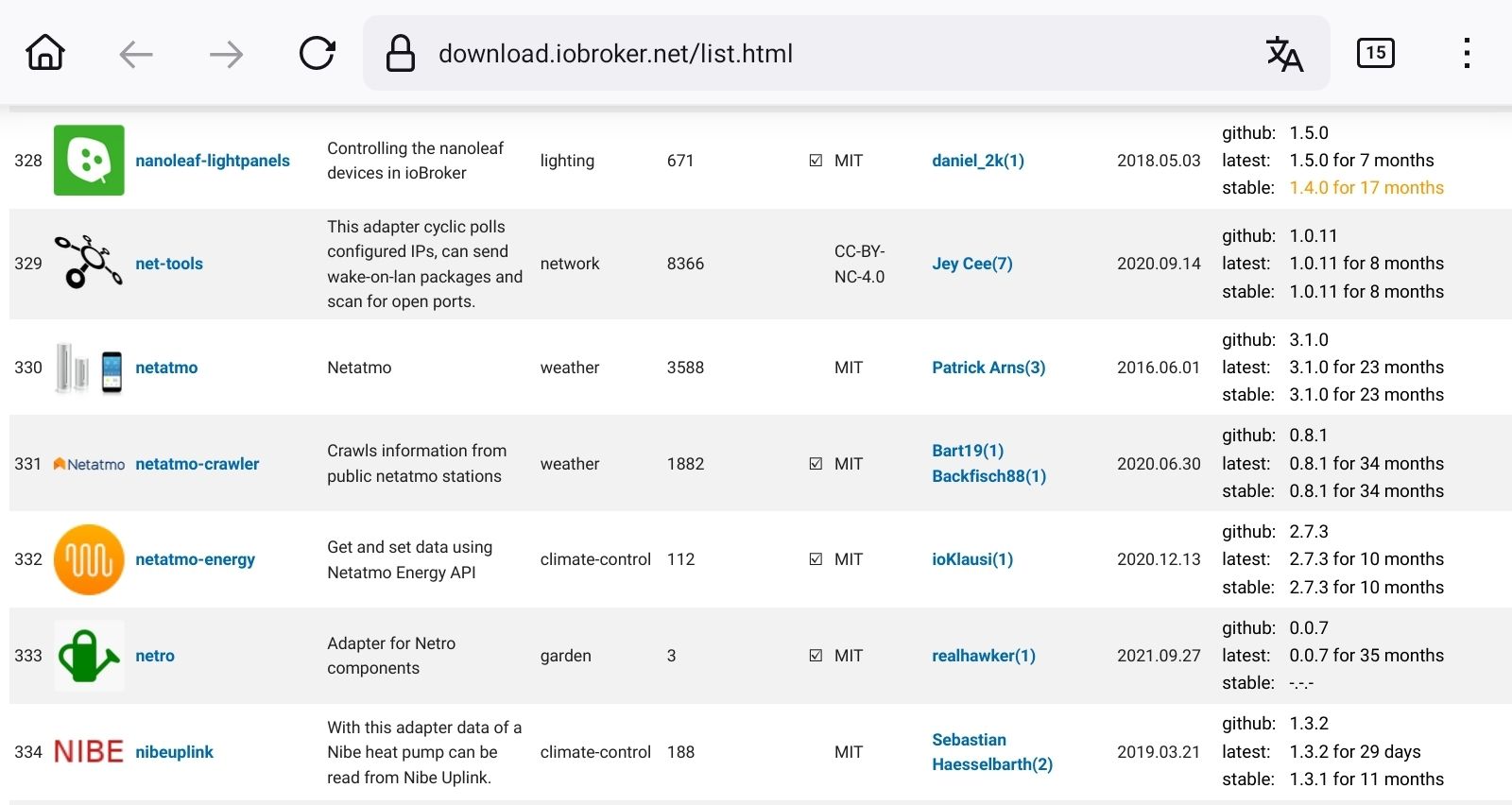
Task: Click 'Get and set data using Netatmo Energy API'
Action: click(x=409, y=559)
